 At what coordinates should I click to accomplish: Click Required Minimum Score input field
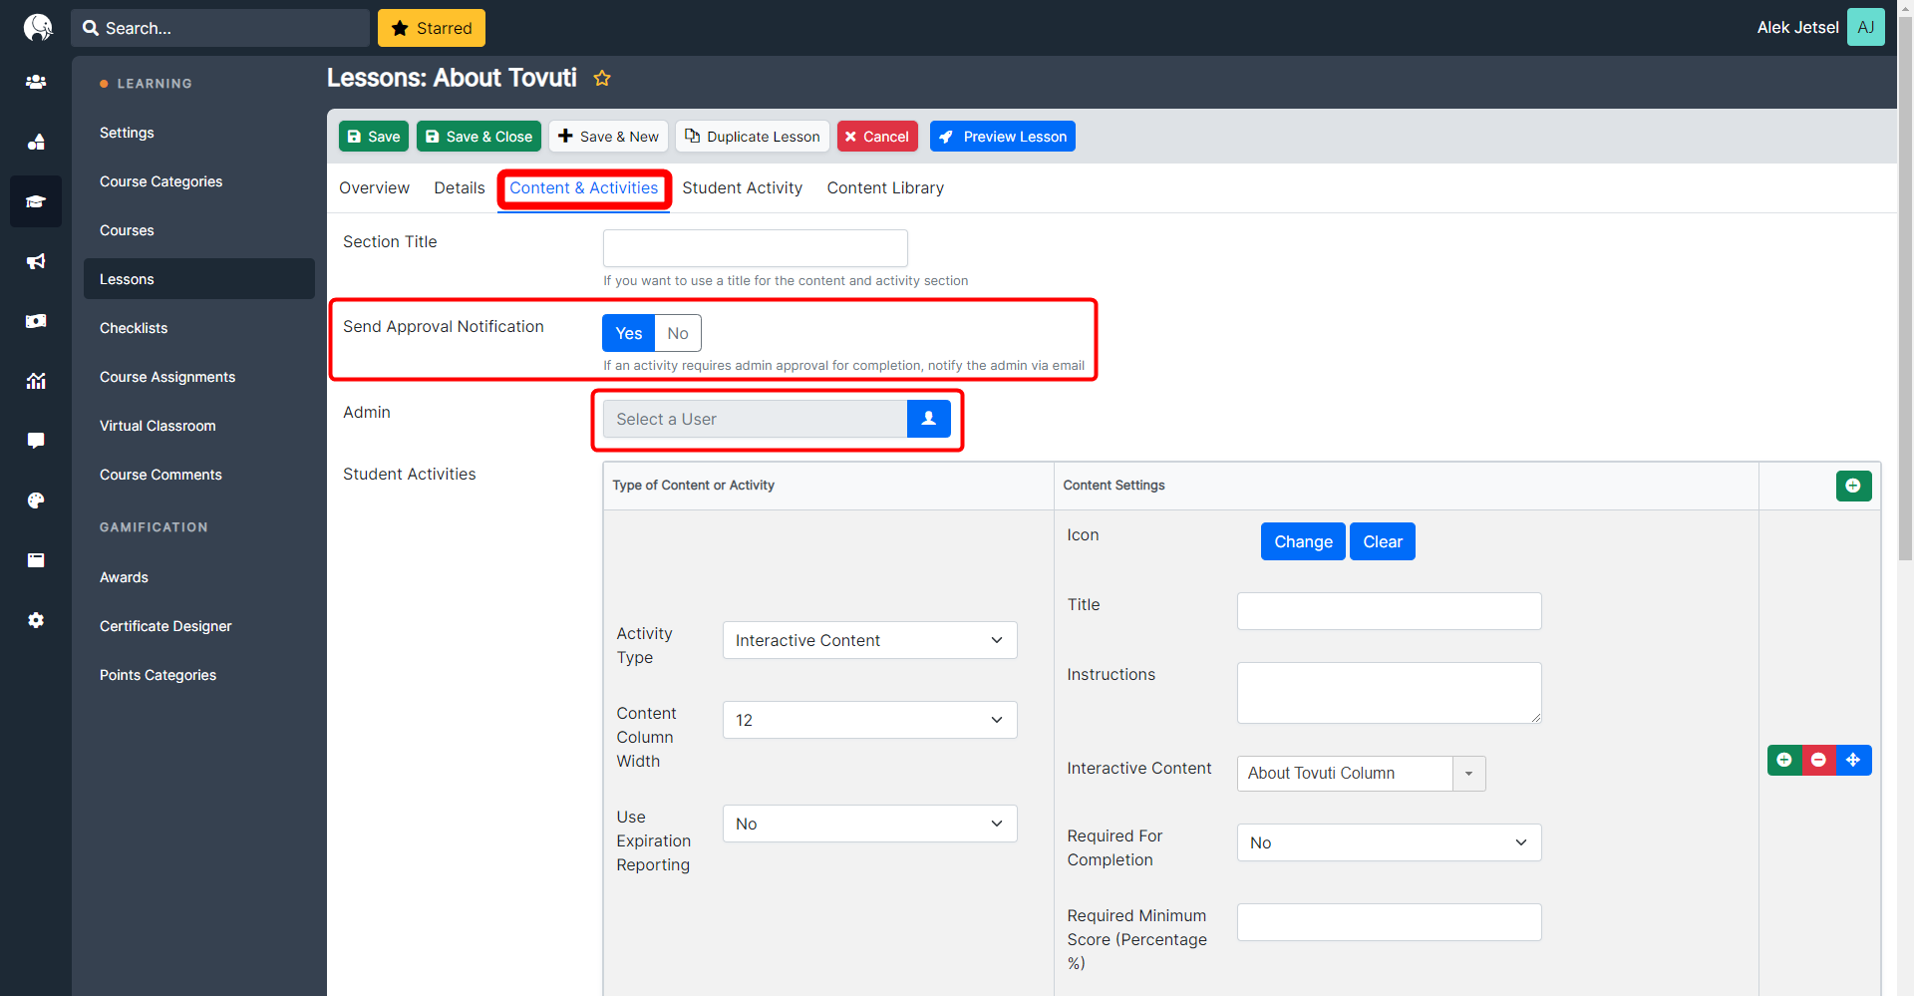click(1389, 922)
